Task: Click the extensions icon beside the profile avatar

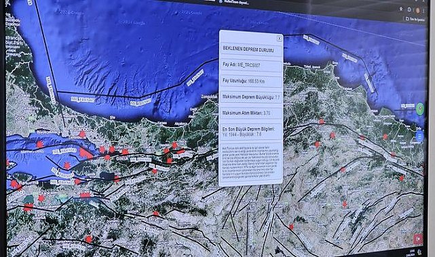Action: tap(409, 9)
